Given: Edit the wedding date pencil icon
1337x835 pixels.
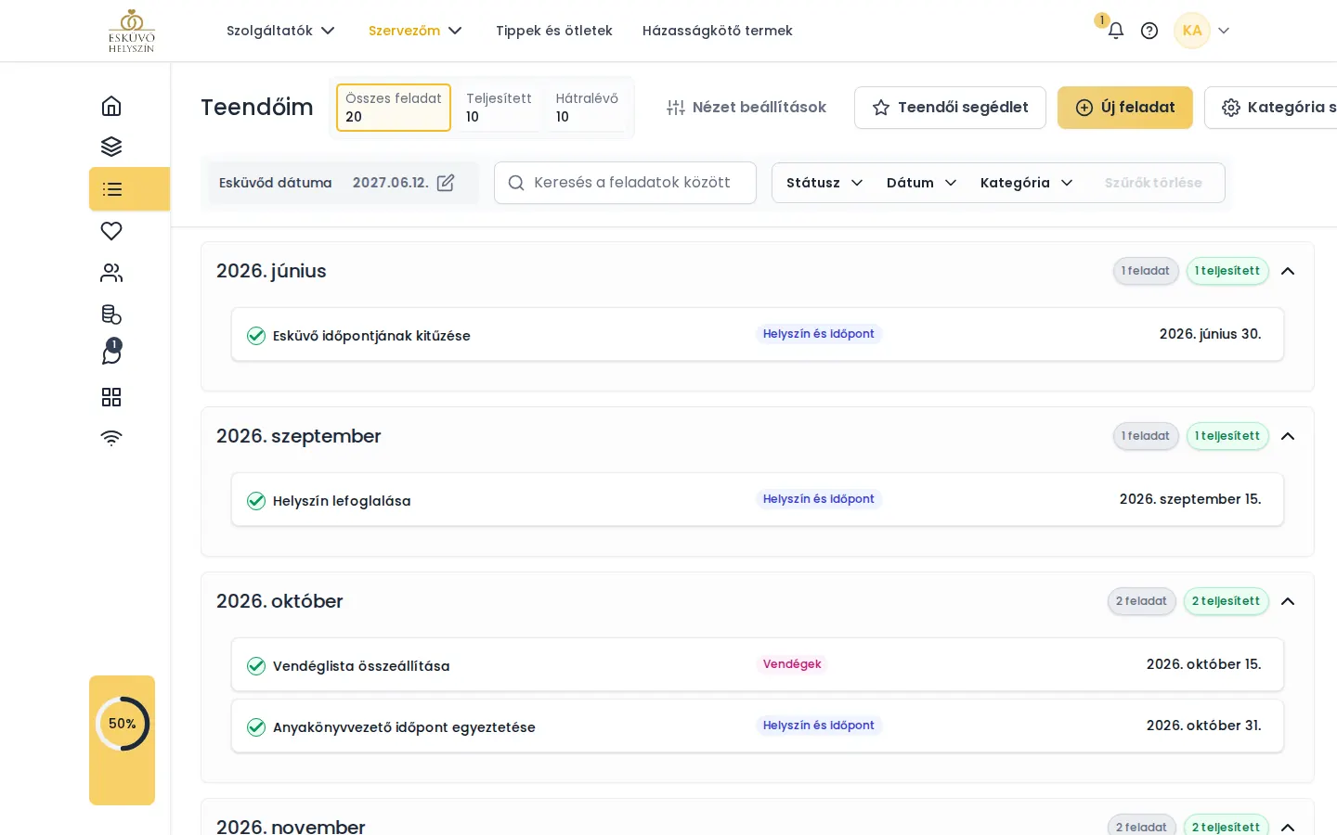Looking at the screenshot, I should pyautogui.click(x=446, y=183).
